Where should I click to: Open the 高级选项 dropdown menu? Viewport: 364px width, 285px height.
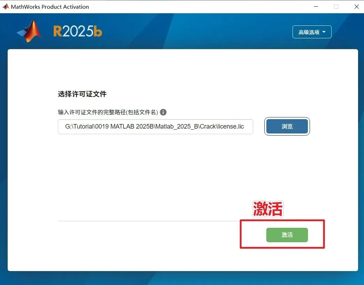point(312,32)
